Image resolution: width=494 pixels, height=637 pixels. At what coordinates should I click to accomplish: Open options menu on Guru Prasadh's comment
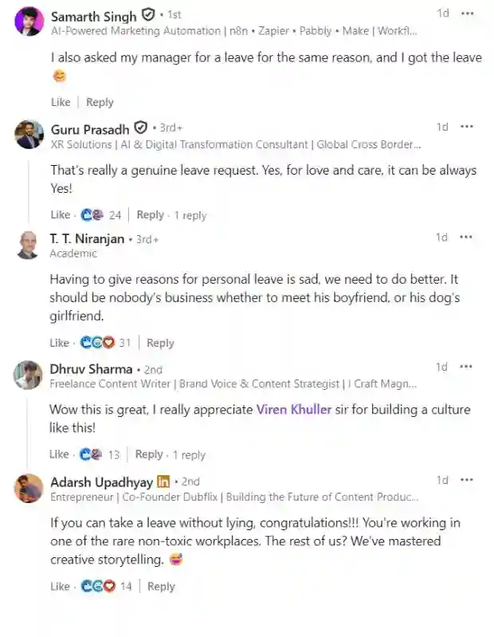468,127
